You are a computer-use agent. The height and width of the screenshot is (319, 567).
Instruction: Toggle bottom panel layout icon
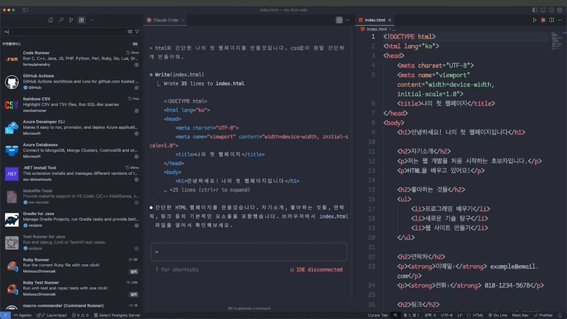(x=543, y=10)
